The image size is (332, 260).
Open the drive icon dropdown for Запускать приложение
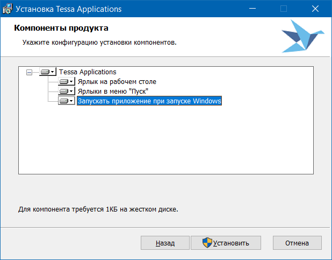(x=67, y=101)
